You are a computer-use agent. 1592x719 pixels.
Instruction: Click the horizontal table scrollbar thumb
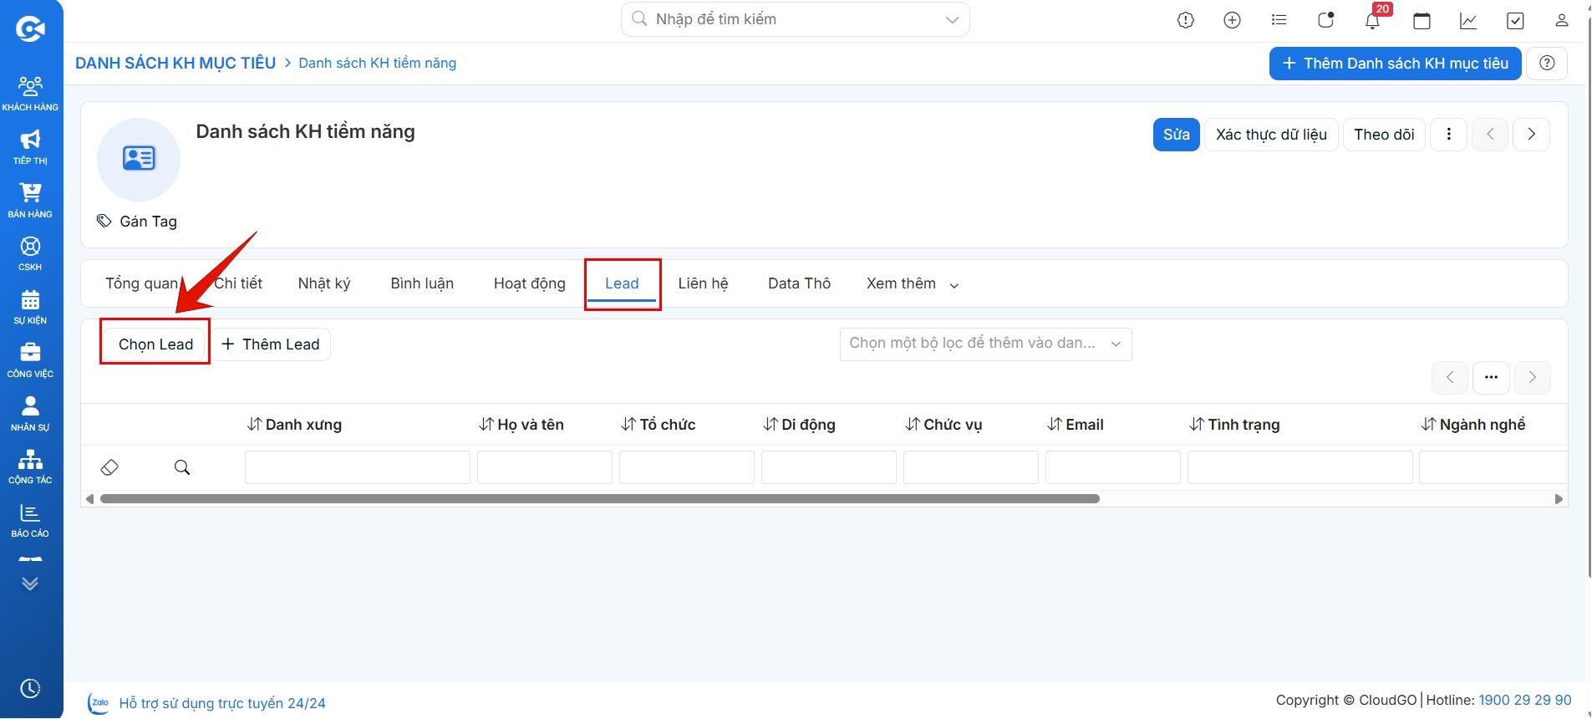coord(599,499)
